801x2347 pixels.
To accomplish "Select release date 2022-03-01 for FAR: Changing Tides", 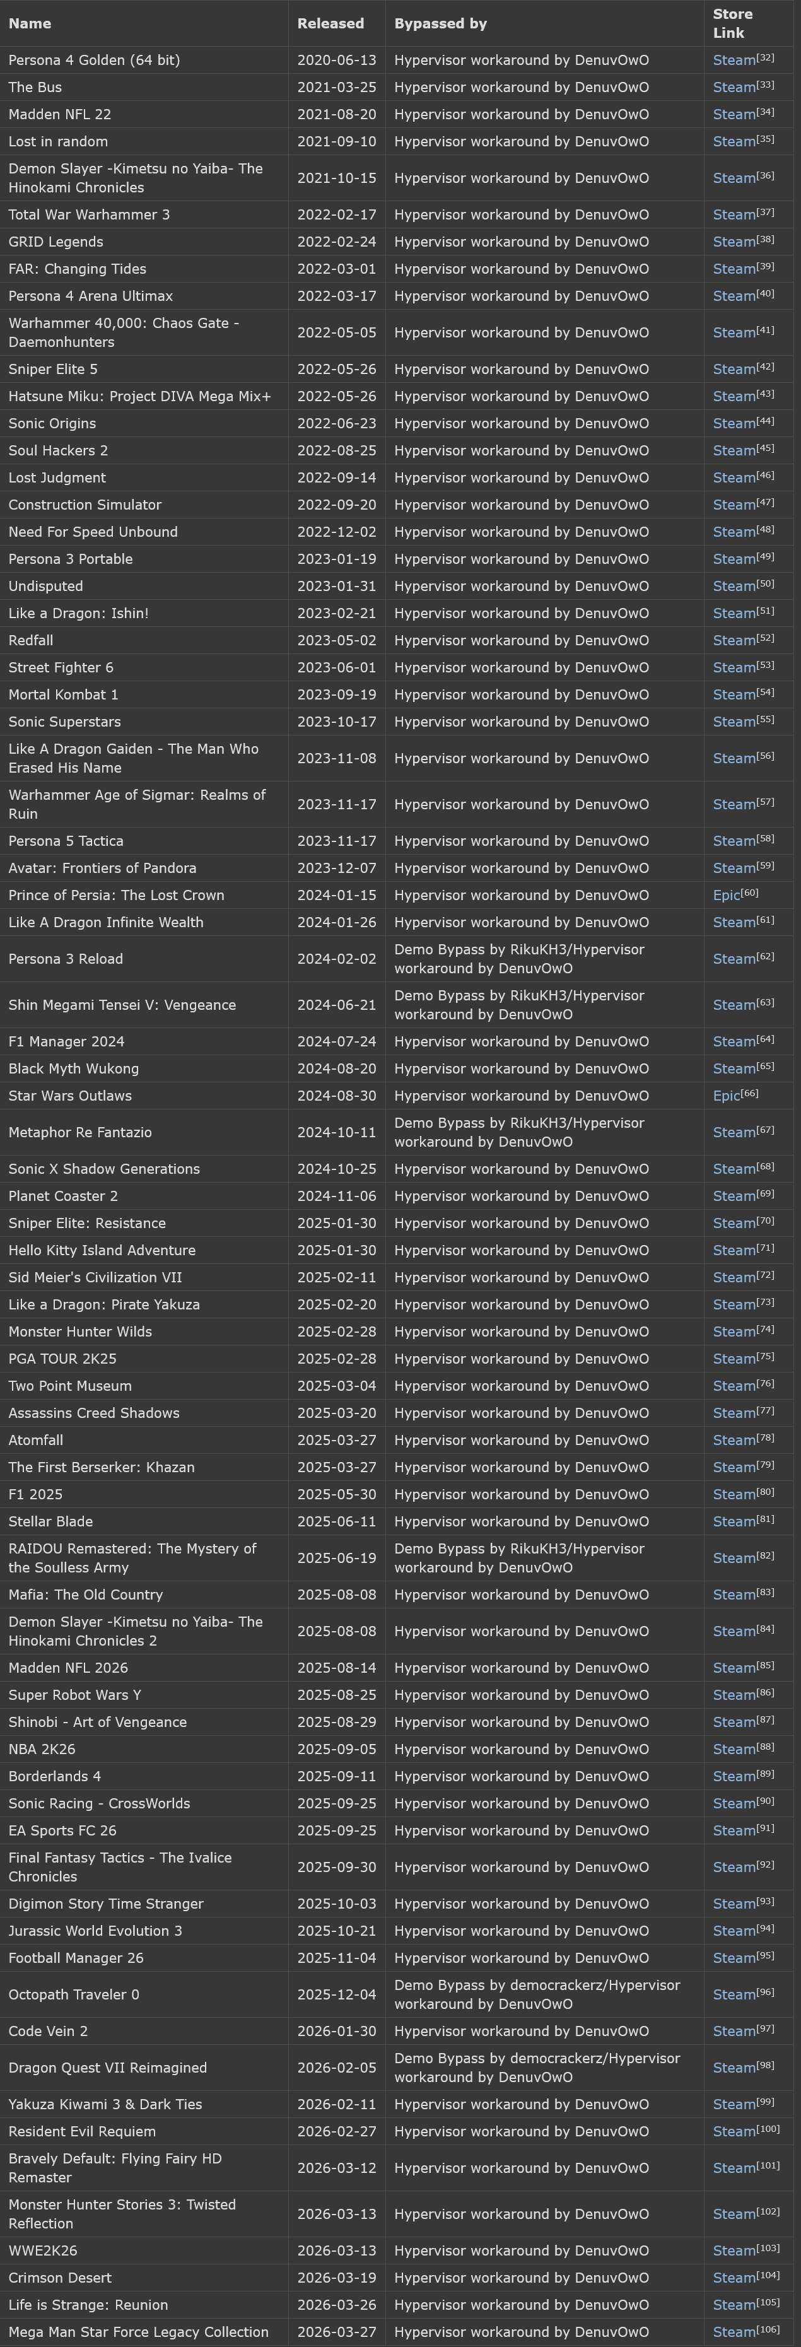I will tap(336, 270).
